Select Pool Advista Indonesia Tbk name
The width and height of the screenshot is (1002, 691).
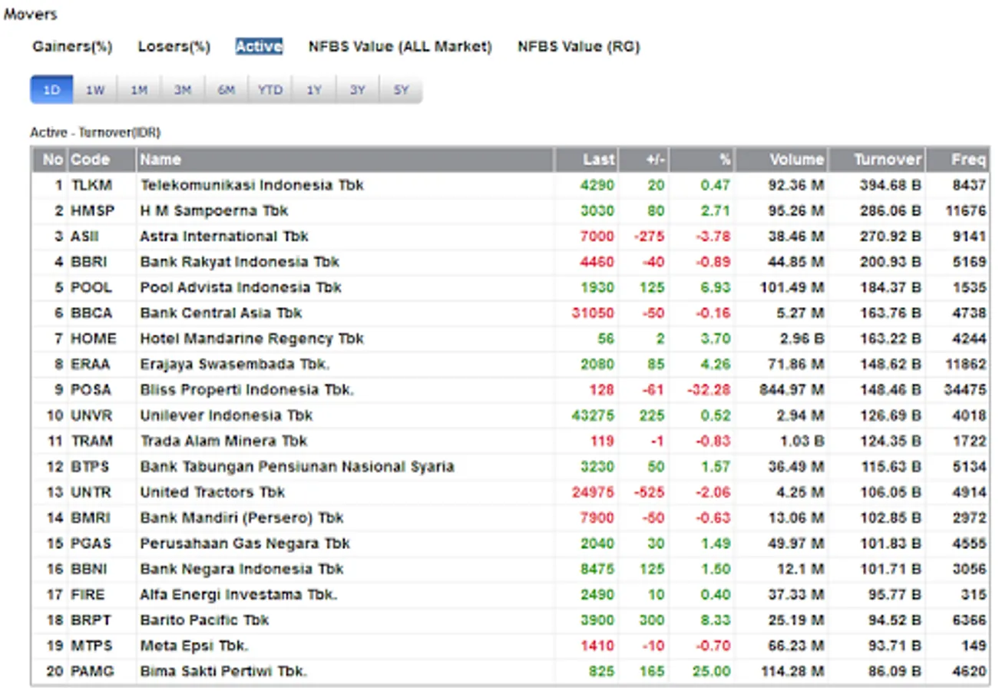pos(241,287)
